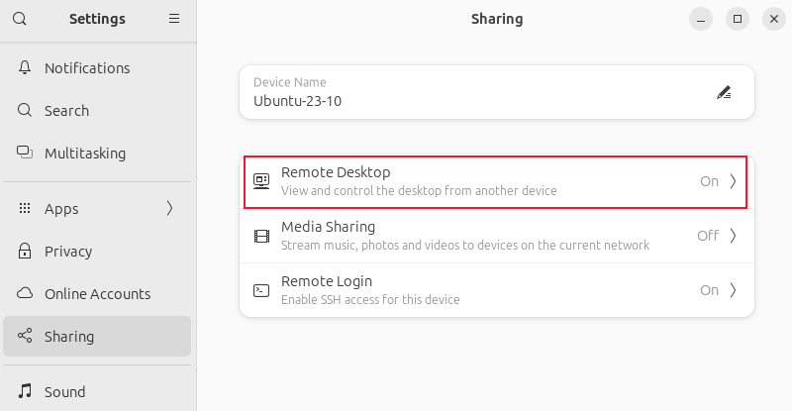Click the search magnifier icon in header
The width and height of the screenshot is (792, 411).
(20, 19)
